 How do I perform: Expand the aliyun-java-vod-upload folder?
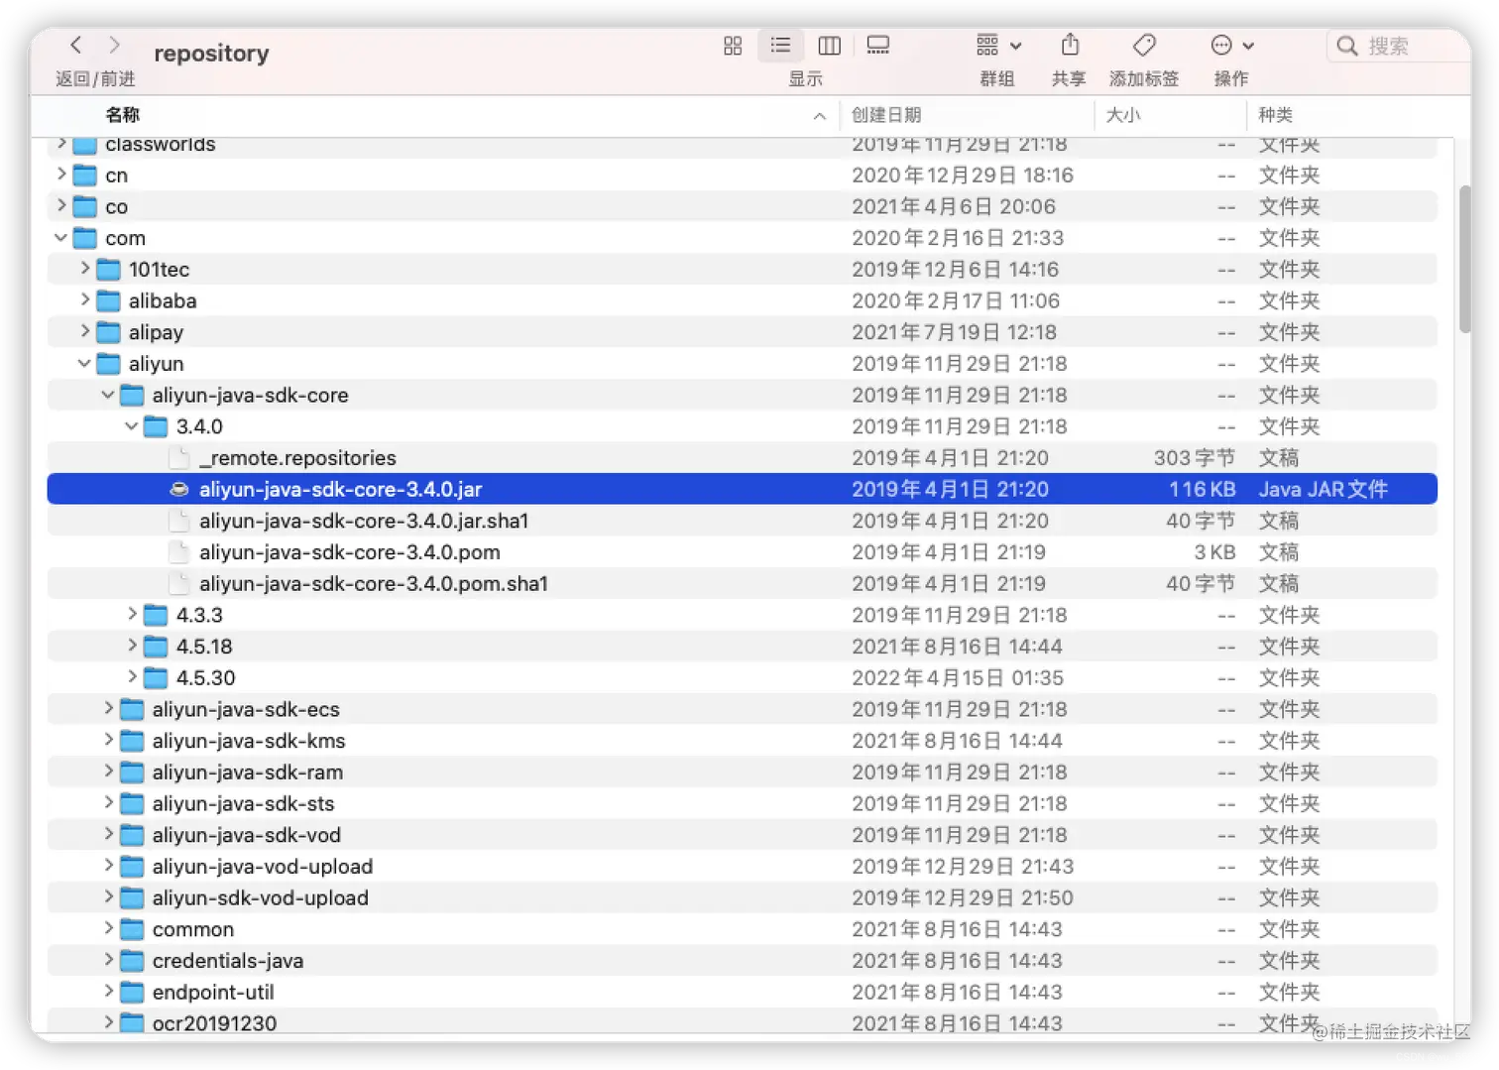tap(108, 866)
